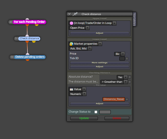Select the Delete pending orders node

[x=30, y=57]
